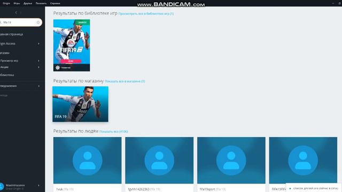Click the username text '1vuk'
The width and height of the screenshot is (342, 192).
(x=59, y=189)
